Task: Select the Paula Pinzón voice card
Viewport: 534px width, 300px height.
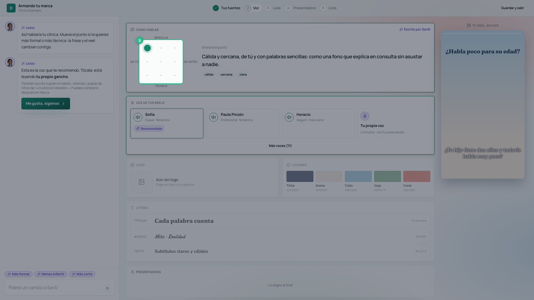Action: (243, 123)
